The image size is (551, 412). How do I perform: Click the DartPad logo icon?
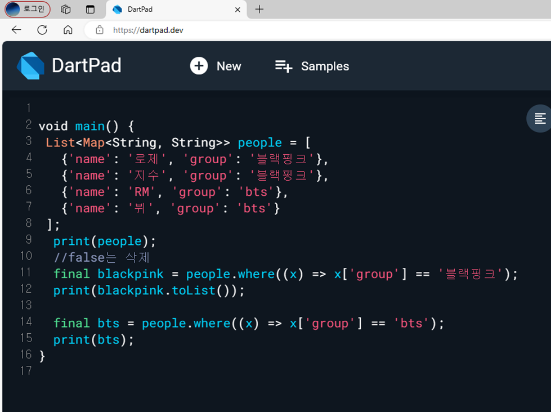tap(30, 66)
